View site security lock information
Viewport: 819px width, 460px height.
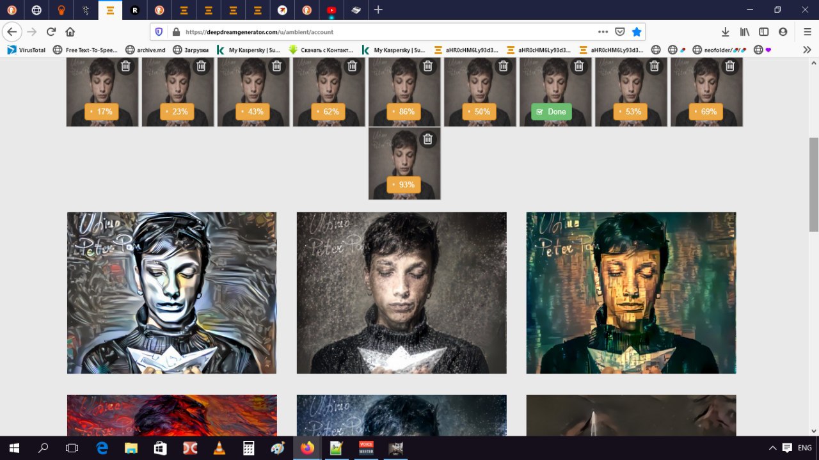tap(176, 32)
